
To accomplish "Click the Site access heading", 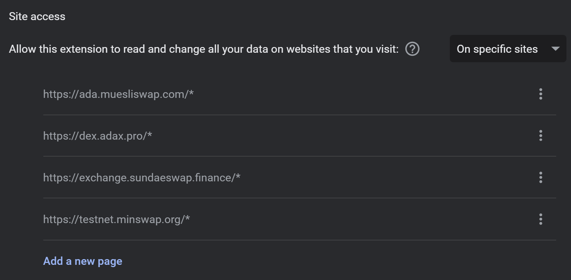I will click(37, 17).
